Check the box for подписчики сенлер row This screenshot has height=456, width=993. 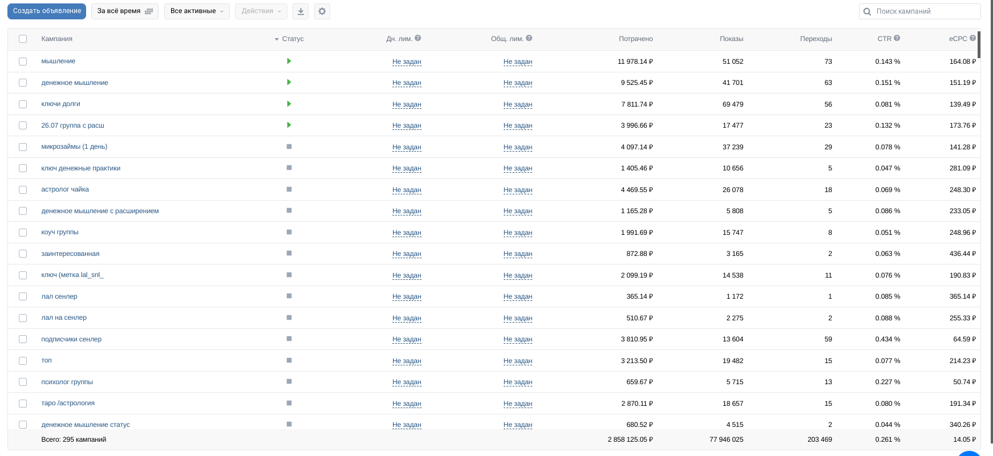23,339
